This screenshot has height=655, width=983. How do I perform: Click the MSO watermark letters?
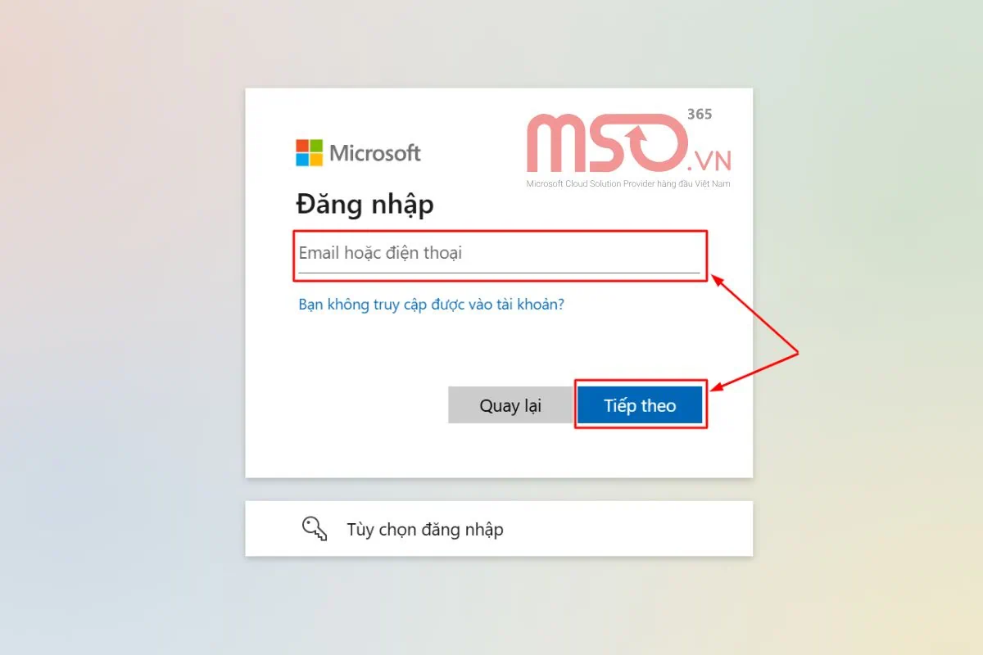point(606,143)
